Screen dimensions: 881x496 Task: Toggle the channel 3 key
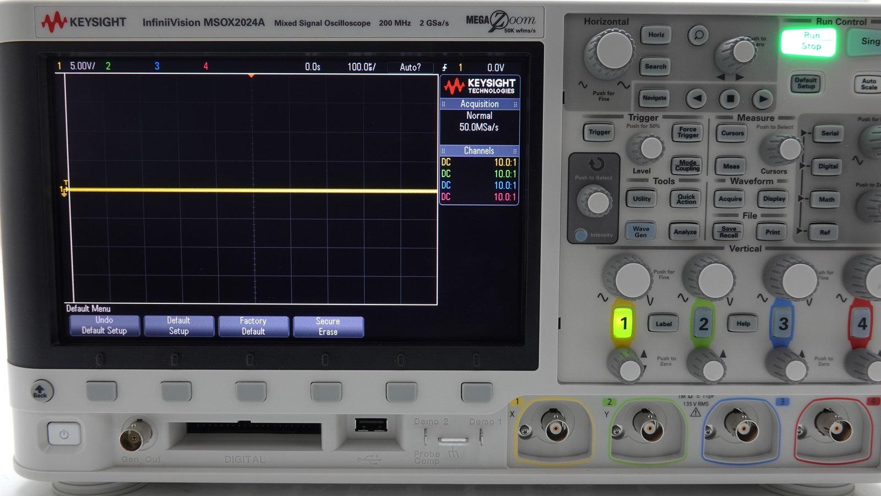coord(782,324)
